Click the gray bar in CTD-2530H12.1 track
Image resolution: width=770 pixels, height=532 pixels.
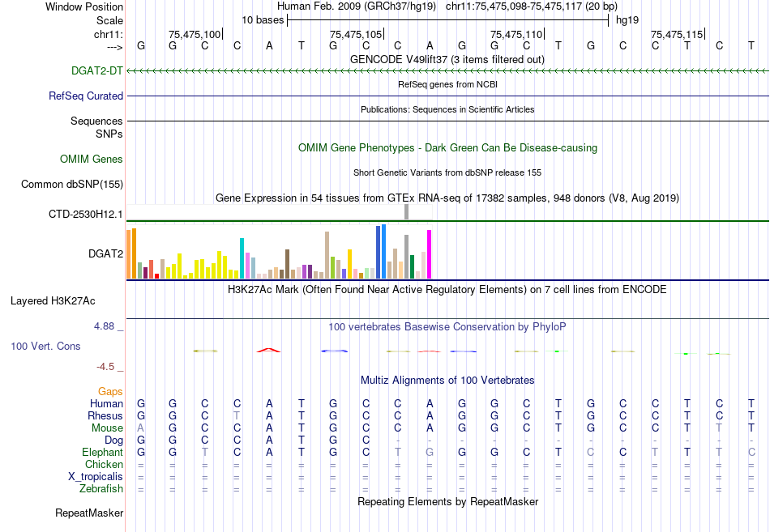407,212
